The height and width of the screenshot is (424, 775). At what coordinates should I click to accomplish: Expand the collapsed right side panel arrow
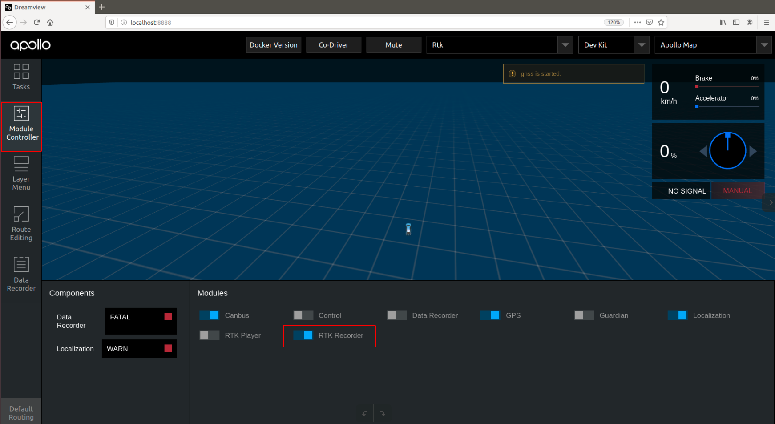[x=770, y=202]
